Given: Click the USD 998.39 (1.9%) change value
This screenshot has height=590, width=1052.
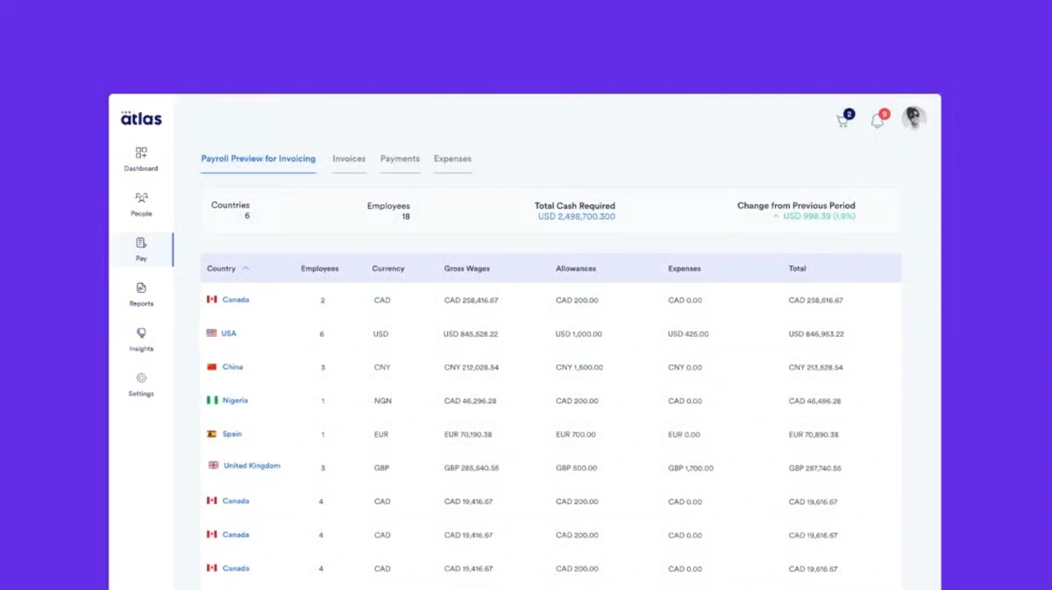Looking at the screenshot, I should tap(819, 216).
